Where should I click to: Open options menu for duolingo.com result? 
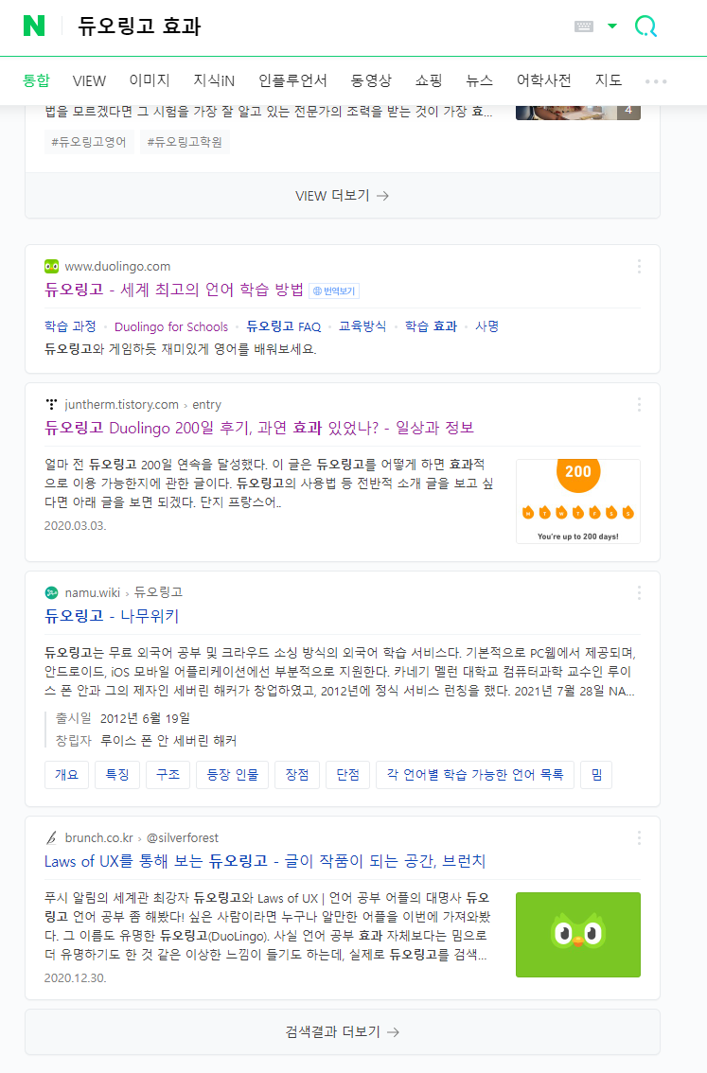click(639, 266)
